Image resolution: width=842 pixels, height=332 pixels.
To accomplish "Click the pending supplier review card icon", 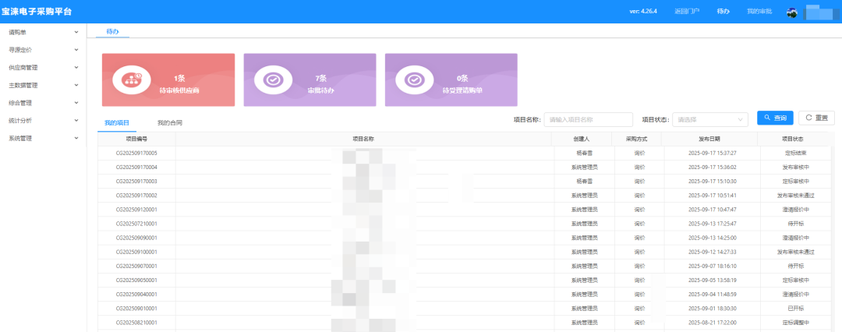I will [x=132, y=80].
